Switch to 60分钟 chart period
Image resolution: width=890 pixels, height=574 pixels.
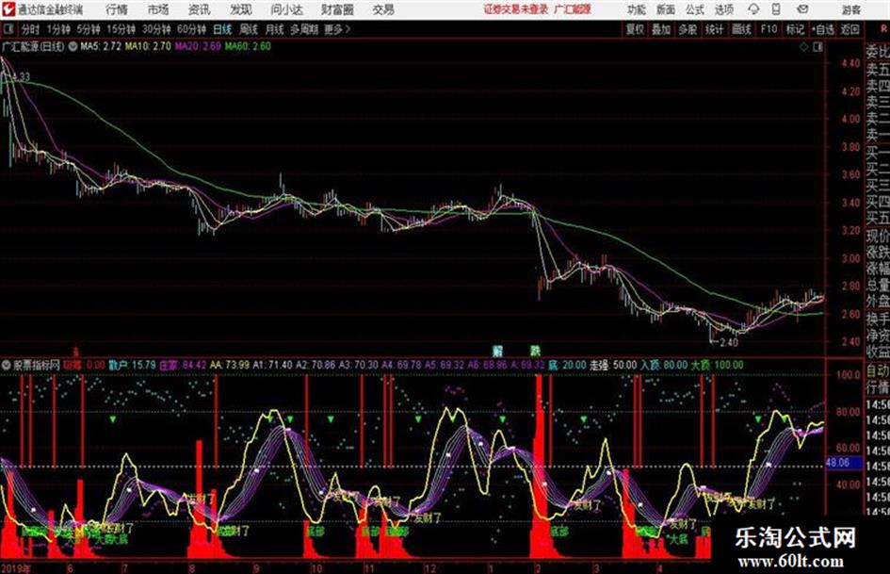[192, 29]
